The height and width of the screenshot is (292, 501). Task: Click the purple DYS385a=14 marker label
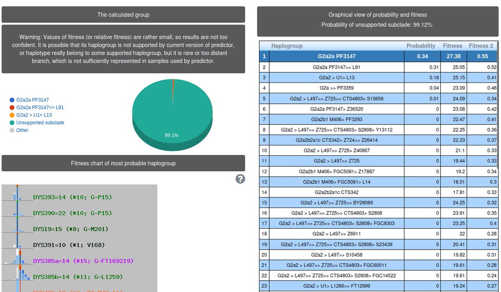(83, 261)
